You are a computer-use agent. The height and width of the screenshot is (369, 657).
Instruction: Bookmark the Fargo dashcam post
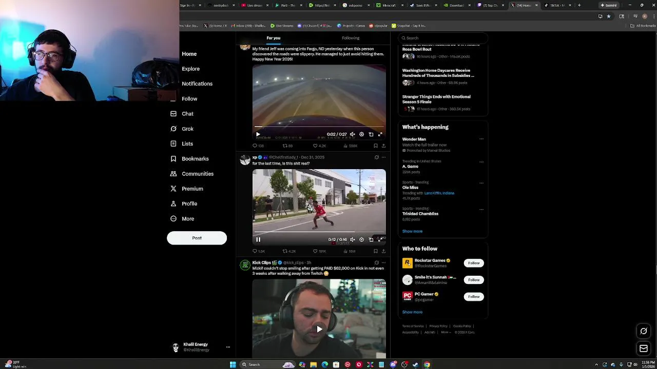click(376, 146)
